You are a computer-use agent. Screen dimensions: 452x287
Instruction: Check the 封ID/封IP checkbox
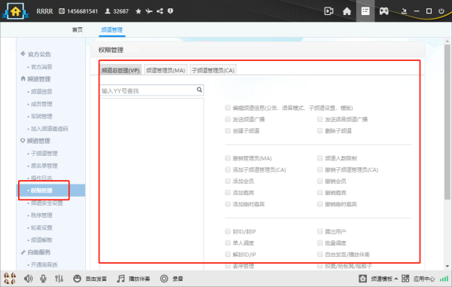[228, 231]
